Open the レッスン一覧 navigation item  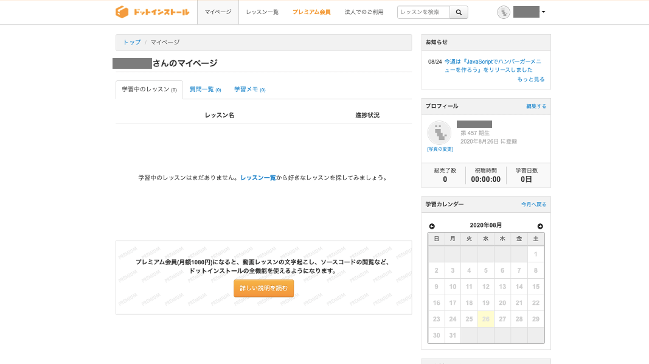pyautogui.click(x=262, y=12)
